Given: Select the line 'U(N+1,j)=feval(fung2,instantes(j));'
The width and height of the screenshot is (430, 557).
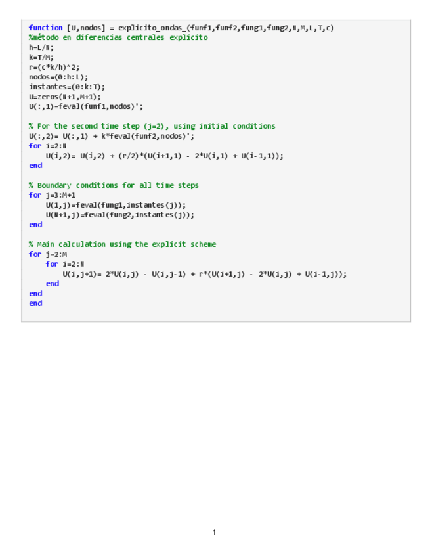Looking at the screenshot, I should tap(120, 215).
